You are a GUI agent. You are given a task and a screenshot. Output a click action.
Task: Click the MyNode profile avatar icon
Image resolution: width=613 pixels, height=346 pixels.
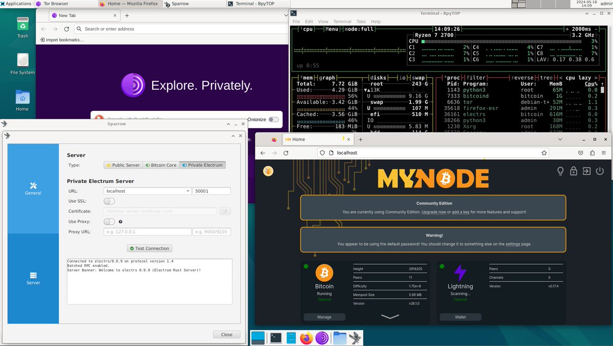tap(268, 171)
